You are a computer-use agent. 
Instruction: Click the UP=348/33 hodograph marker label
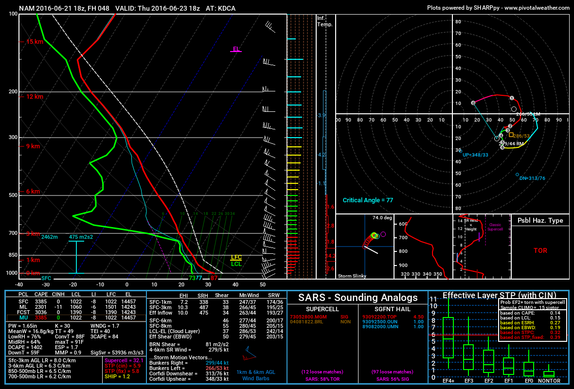475,155
